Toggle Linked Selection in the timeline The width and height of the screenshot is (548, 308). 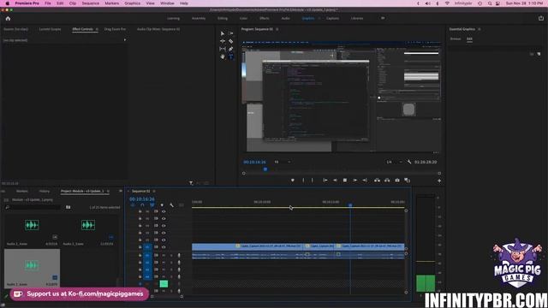click(x=152, y=205)
